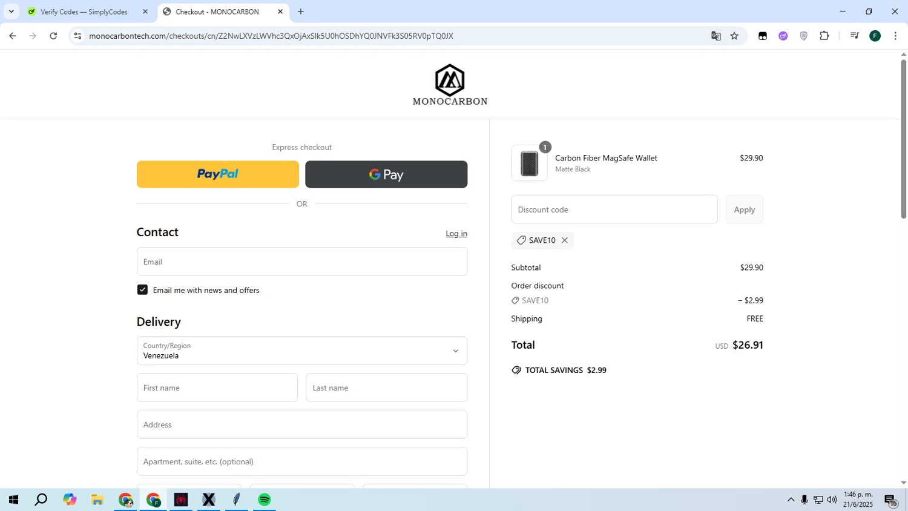The image size is (908, 511).
Task: Open the tab search dropdown arrow
Action: point(11,12)
